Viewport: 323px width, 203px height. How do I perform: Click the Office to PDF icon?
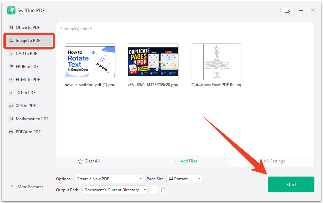coord(11,27)
